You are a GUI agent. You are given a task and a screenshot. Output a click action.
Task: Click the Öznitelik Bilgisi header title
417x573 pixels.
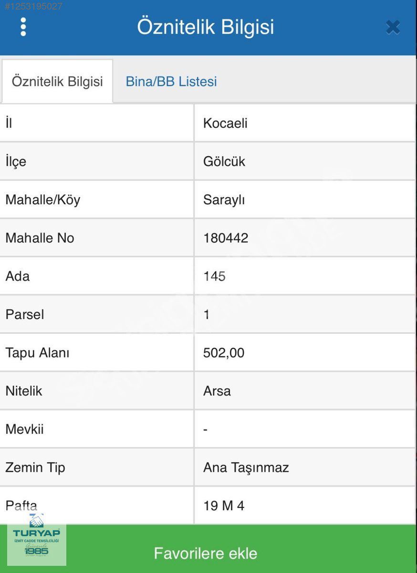(206, 27)
